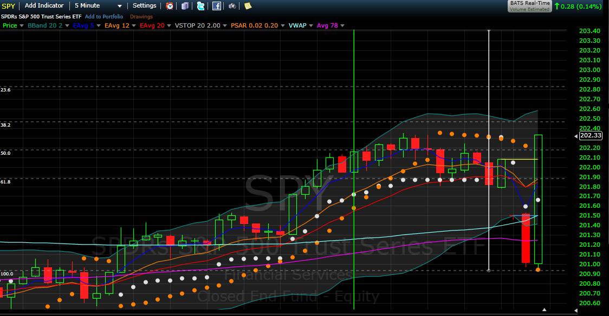Select the 100.0 Fibonacci level label
609x316 pixels.
[x=7, y=274]
